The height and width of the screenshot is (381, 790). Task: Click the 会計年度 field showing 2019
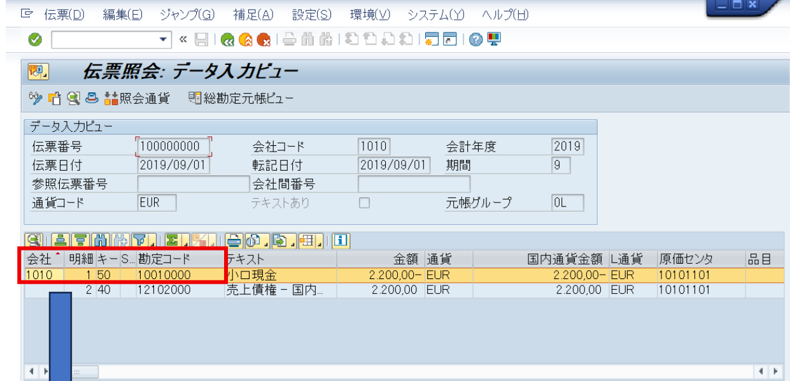pyautogui.click(x=567, y=147)
